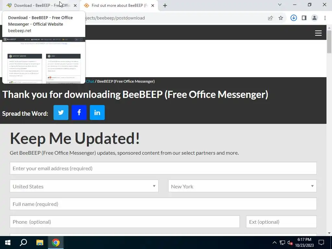This screenshot has height=249, width=332.
Task: Click the page vertical scrollbar thumb
Action: 329,42
